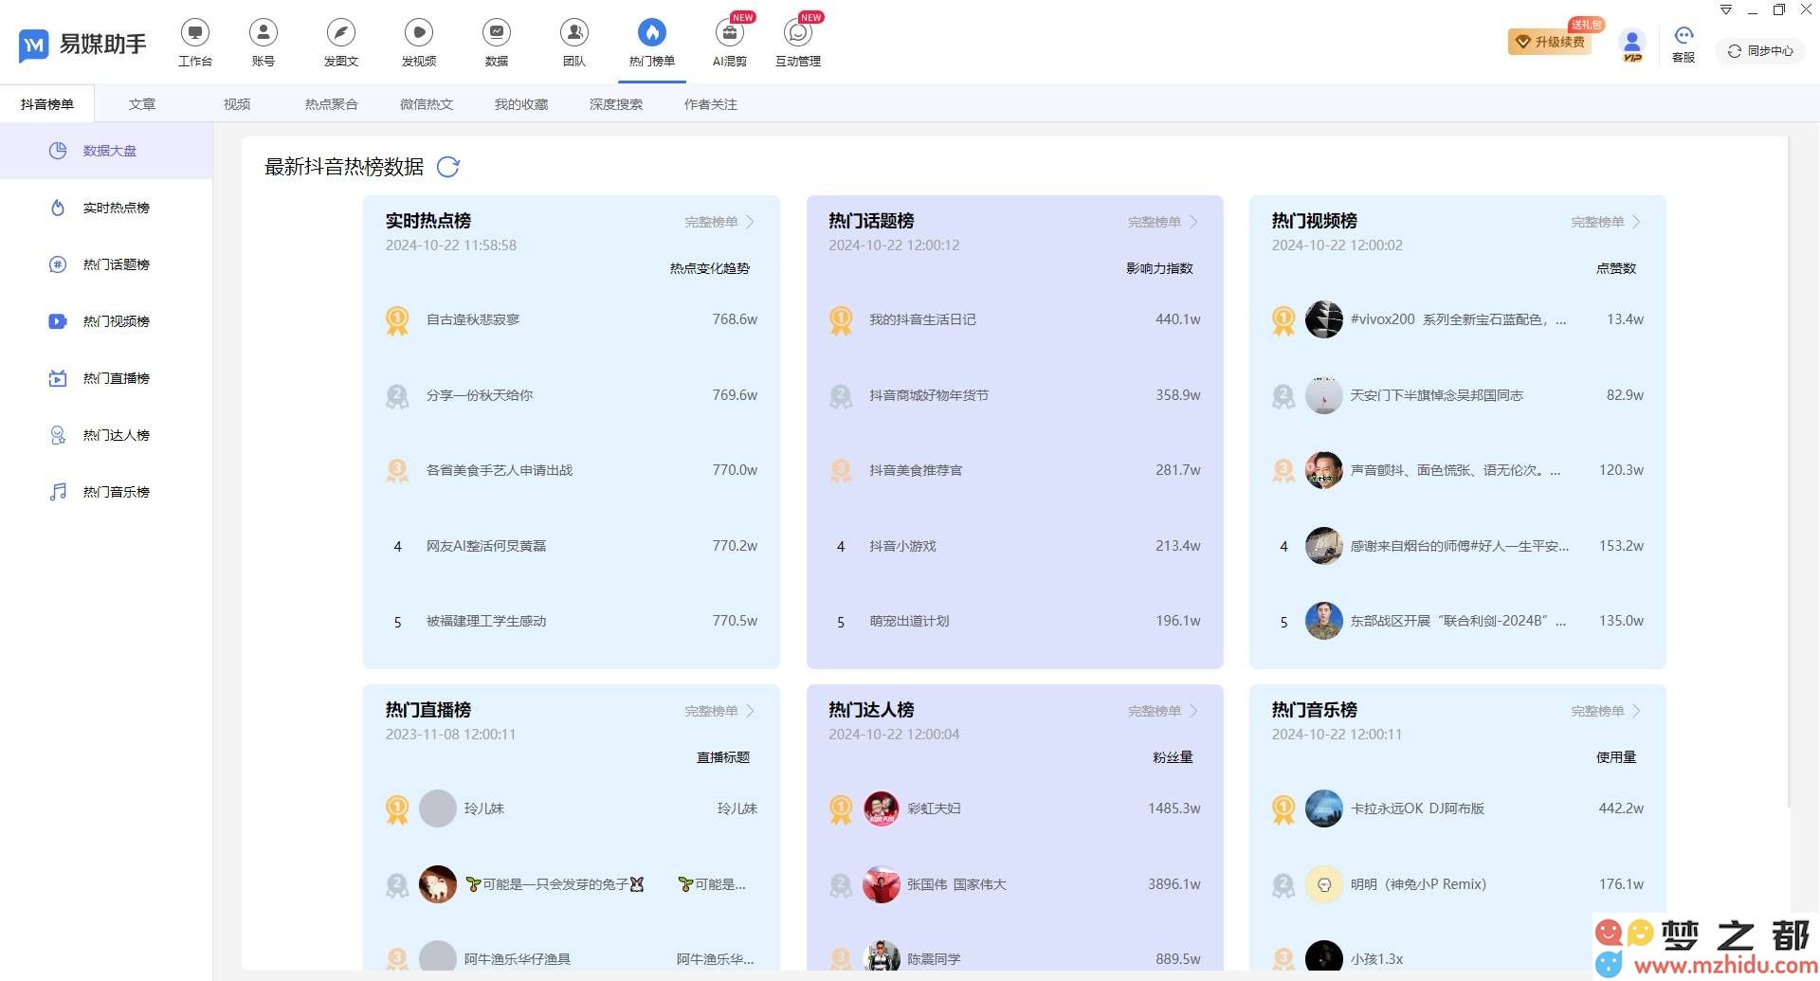The width and height of the screenshot is (1820, 981).
Task: Open hot topic 分享一份秋天给你
Action: pos(480,395)
